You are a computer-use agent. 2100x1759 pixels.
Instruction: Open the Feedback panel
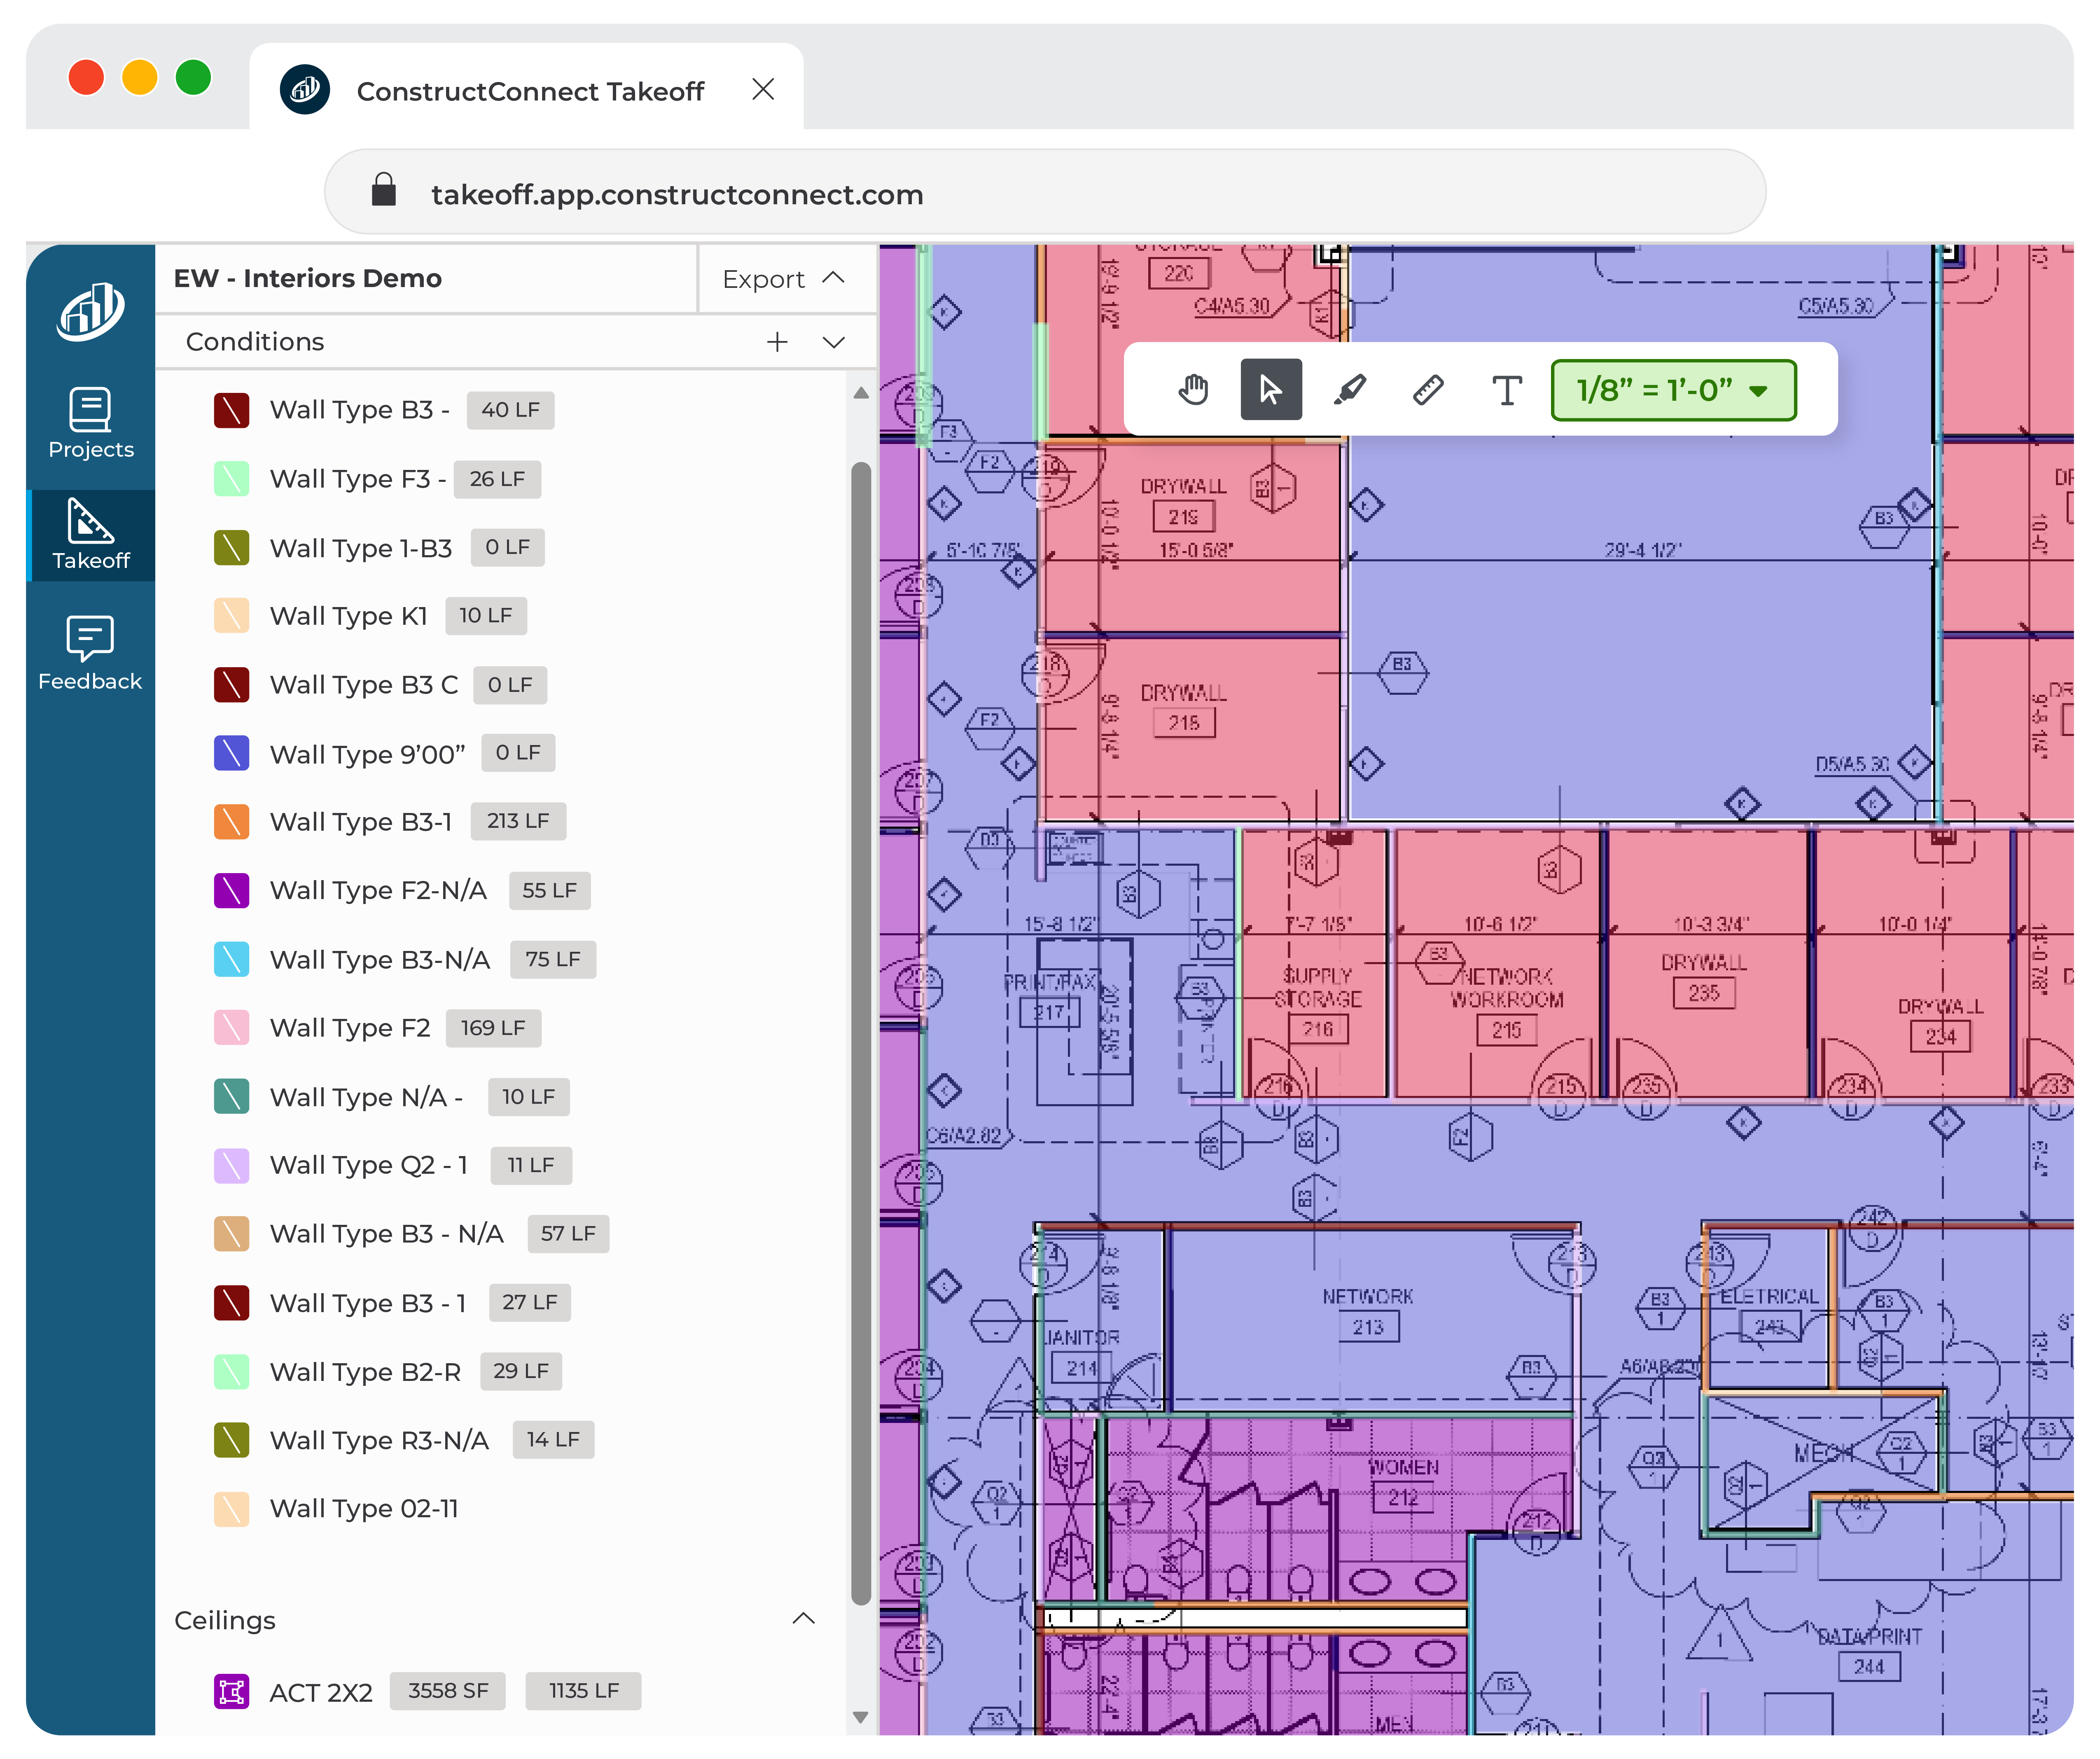click(90, 654)
